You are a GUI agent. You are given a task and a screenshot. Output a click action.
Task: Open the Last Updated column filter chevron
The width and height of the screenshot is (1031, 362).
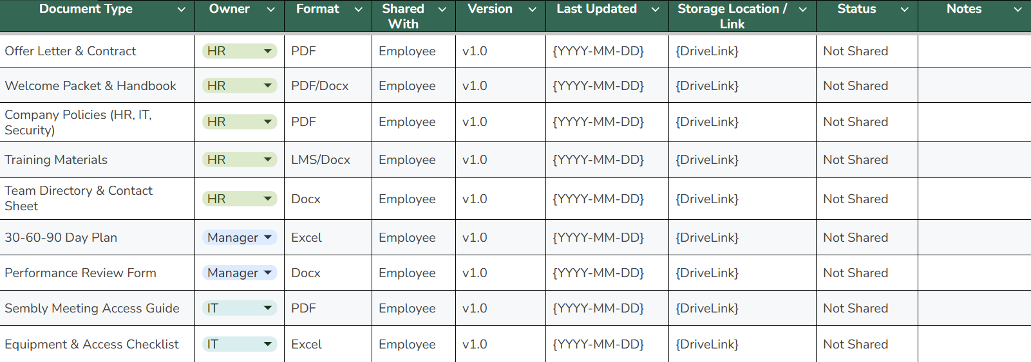[x=656, y=10]
